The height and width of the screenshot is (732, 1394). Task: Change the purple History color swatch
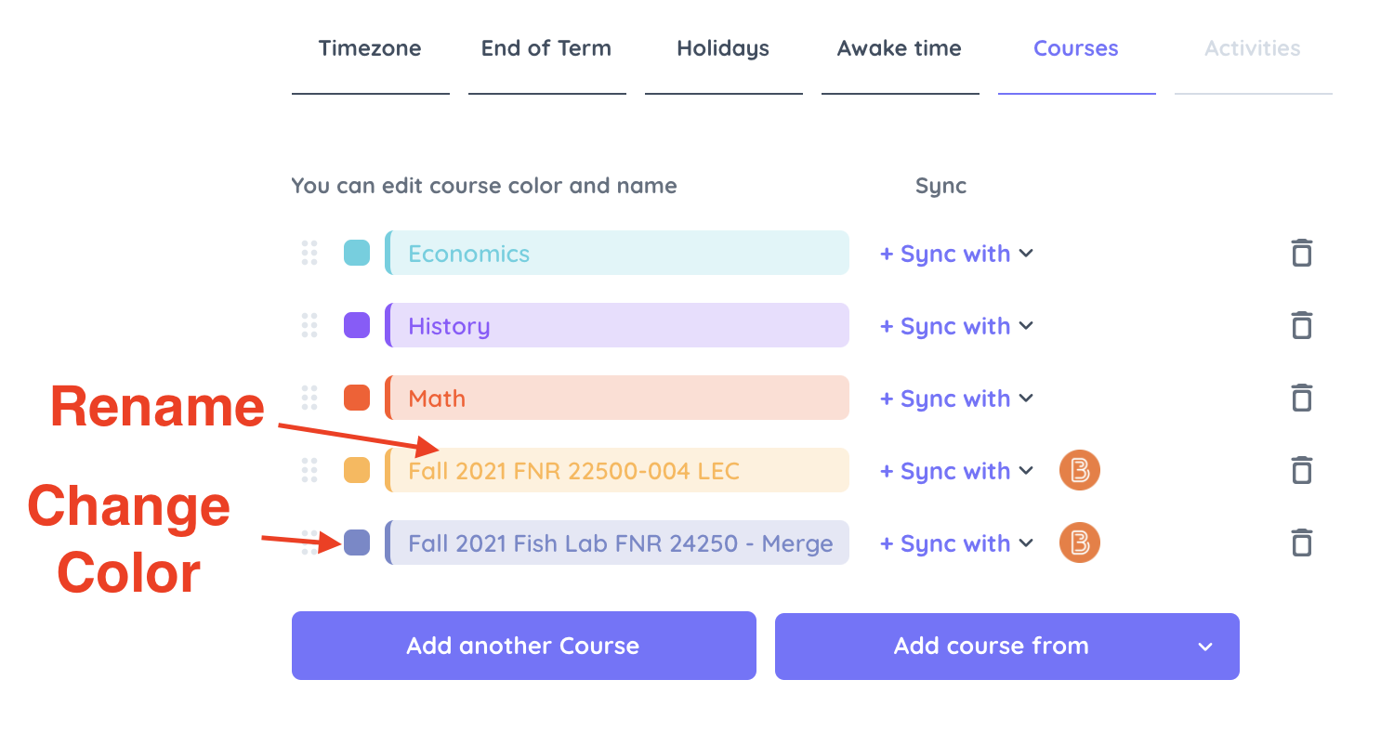[357, 325]
